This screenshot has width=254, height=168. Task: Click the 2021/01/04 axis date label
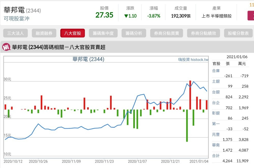199,161
